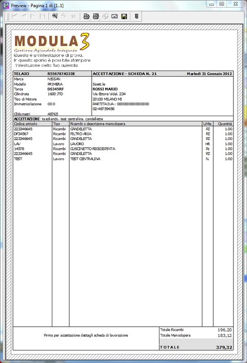Click the 'Totale Manodopera' value 183,12

pos(225,336)
